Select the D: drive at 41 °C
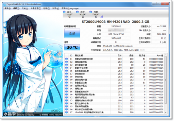 coord(81,14)
